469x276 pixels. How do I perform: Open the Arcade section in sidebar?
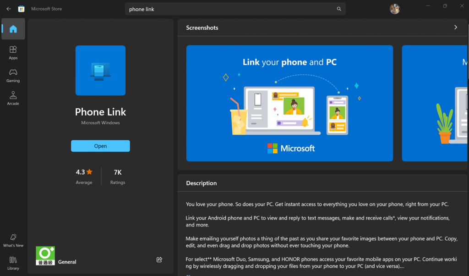[x=13, y=98]
